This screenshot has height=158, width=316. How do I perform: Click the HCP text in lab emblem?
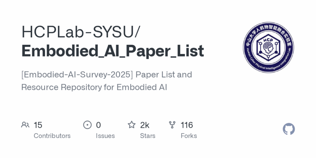coord(268,40)
